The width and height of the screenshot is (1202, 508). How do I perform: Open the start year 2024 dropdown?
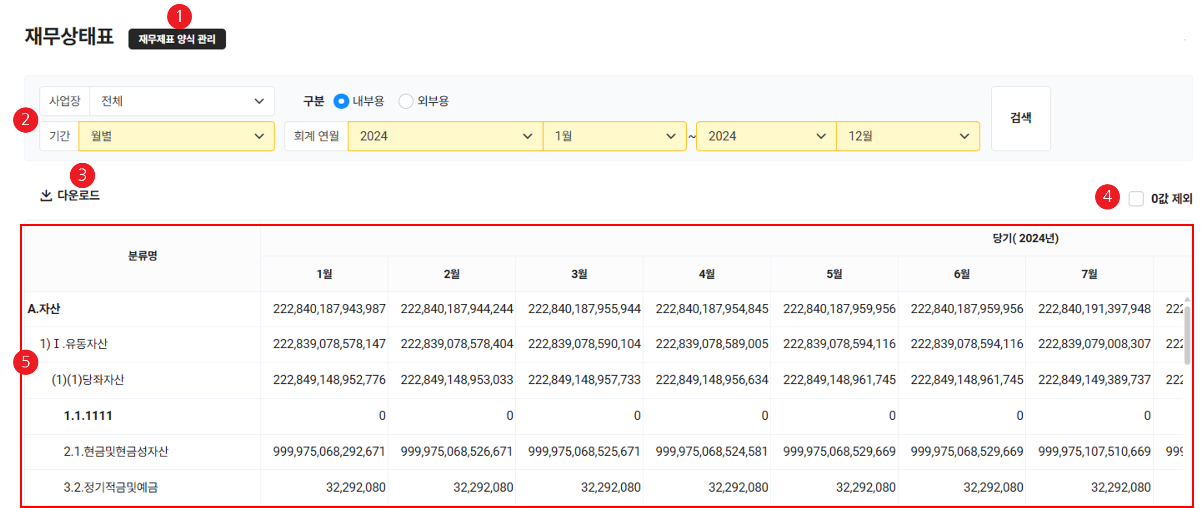pyautogui.click(x=445, y=136)
